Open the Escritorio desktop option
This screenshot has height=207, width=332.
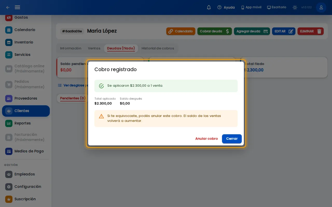pos(276,8)
